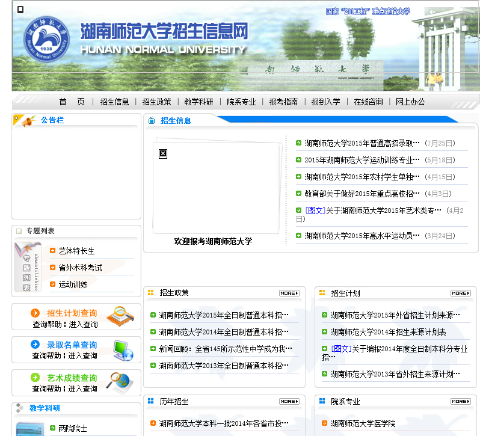Click 进入查询 under 艺术成绩查询
This screenshot has height=436, width=480.
click(82, 389)
